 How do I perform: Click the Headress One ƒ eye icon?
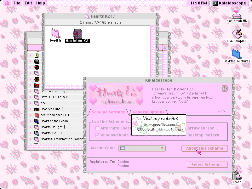(37, 109)
